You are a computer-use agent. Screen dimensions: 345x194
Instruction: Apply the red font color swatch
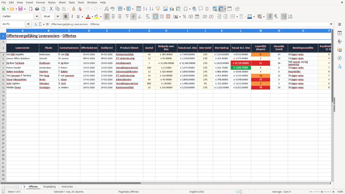[88, 17]
